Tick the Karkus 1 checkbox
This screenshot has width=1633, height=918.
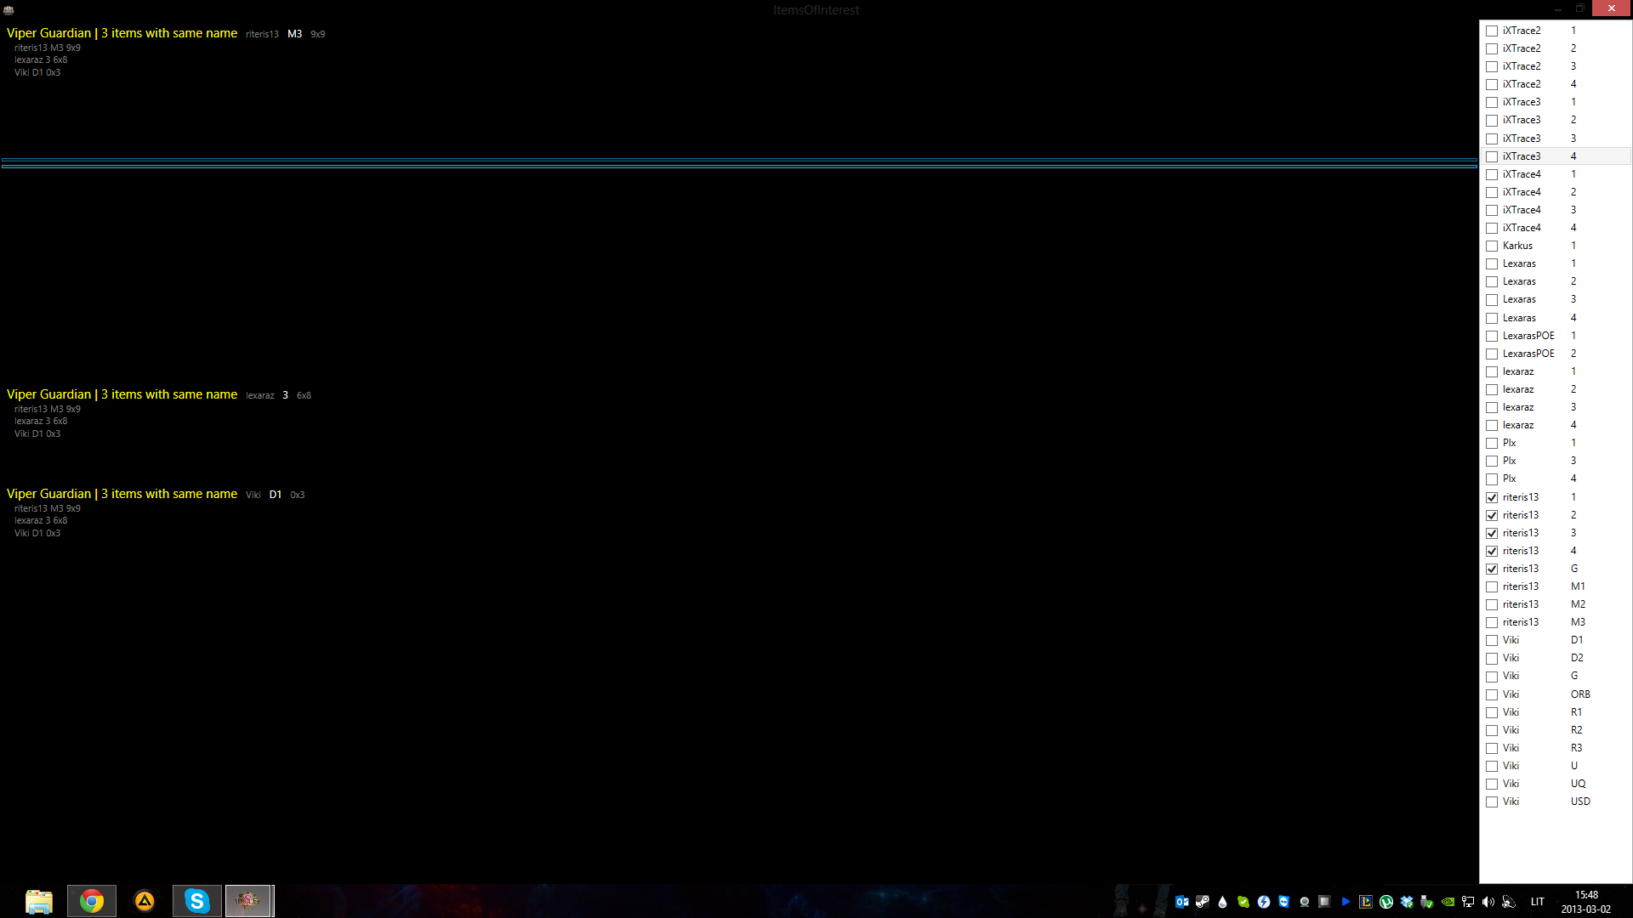click(x=1492, y=246)
